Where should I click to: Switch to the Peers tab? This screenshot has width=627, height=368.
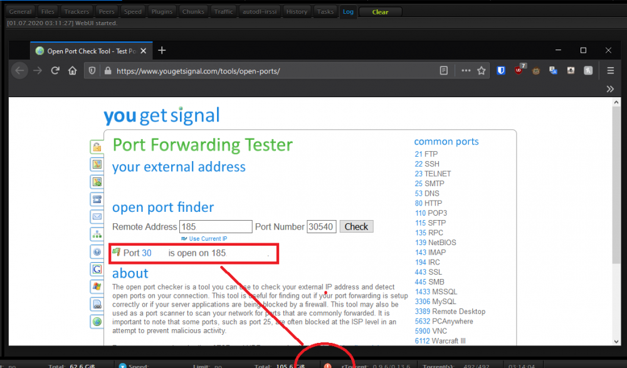[x=107, y=12]
